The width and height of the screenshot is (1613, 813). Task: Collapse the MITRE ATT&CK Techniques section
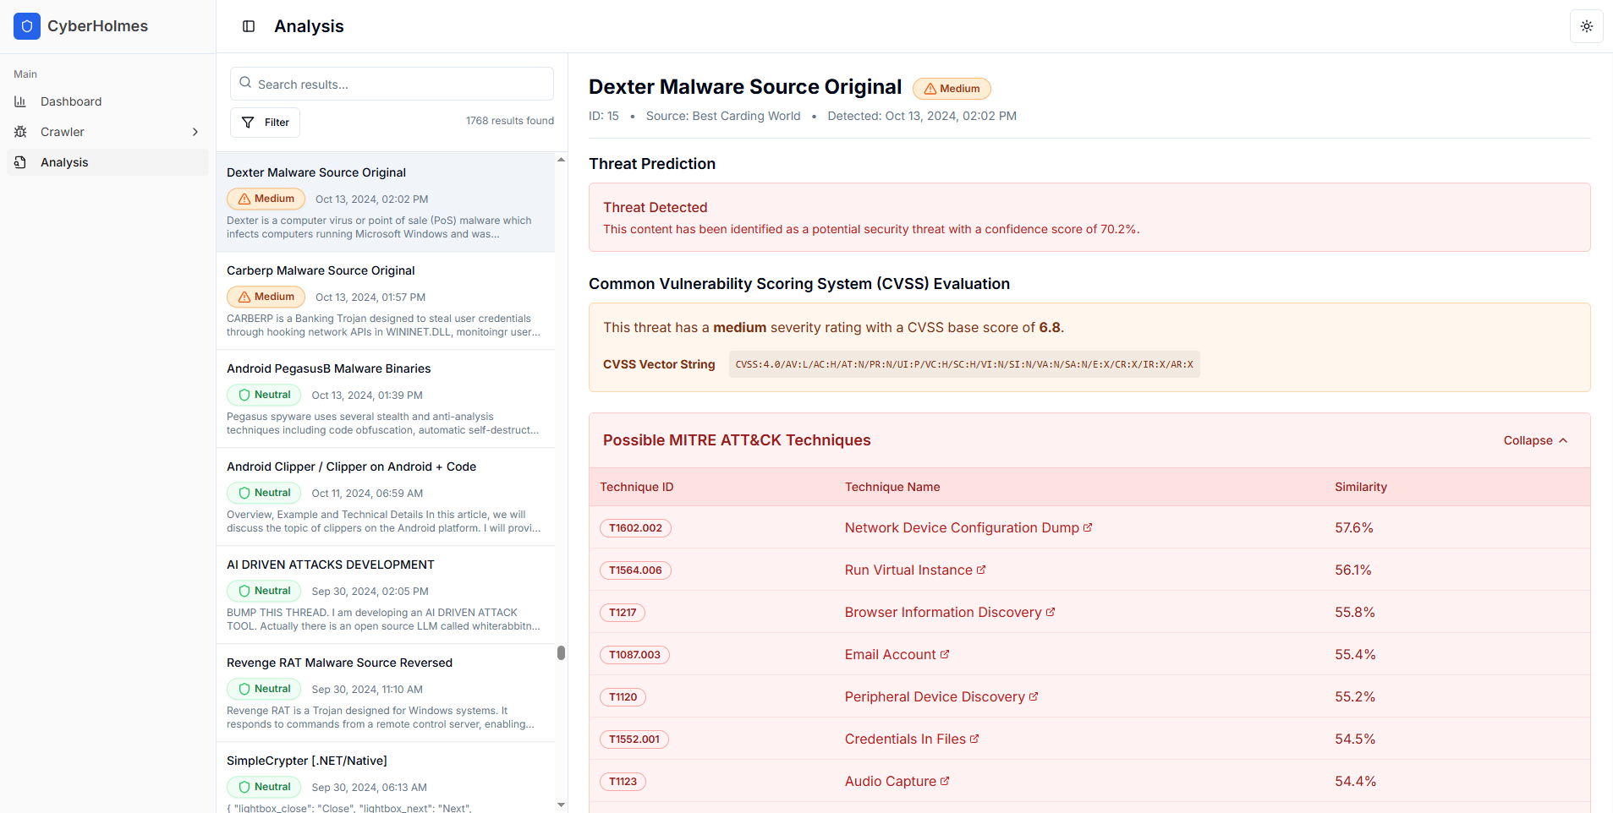pyautogui.click(x=1536, y=440)
